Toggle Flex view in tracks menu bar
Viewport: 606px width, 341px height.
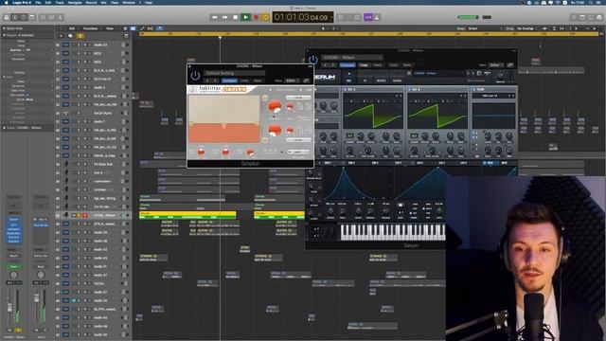(x=151, y=28)
